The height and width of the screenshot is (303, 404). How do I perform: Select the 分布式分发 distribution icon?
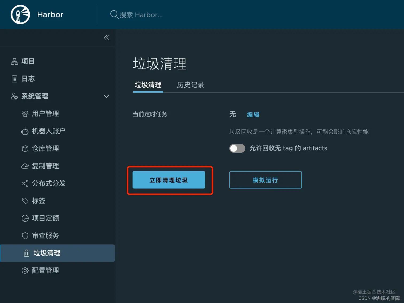[25, 183]
